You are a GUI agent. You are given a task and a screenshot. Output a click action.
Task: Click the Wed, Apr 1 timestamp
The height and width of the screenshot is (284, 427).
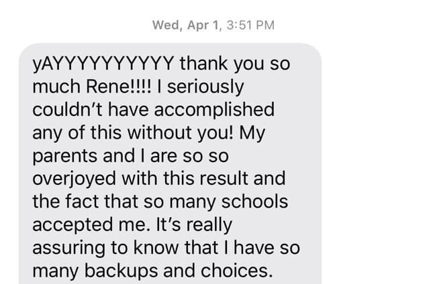(213, 25)
